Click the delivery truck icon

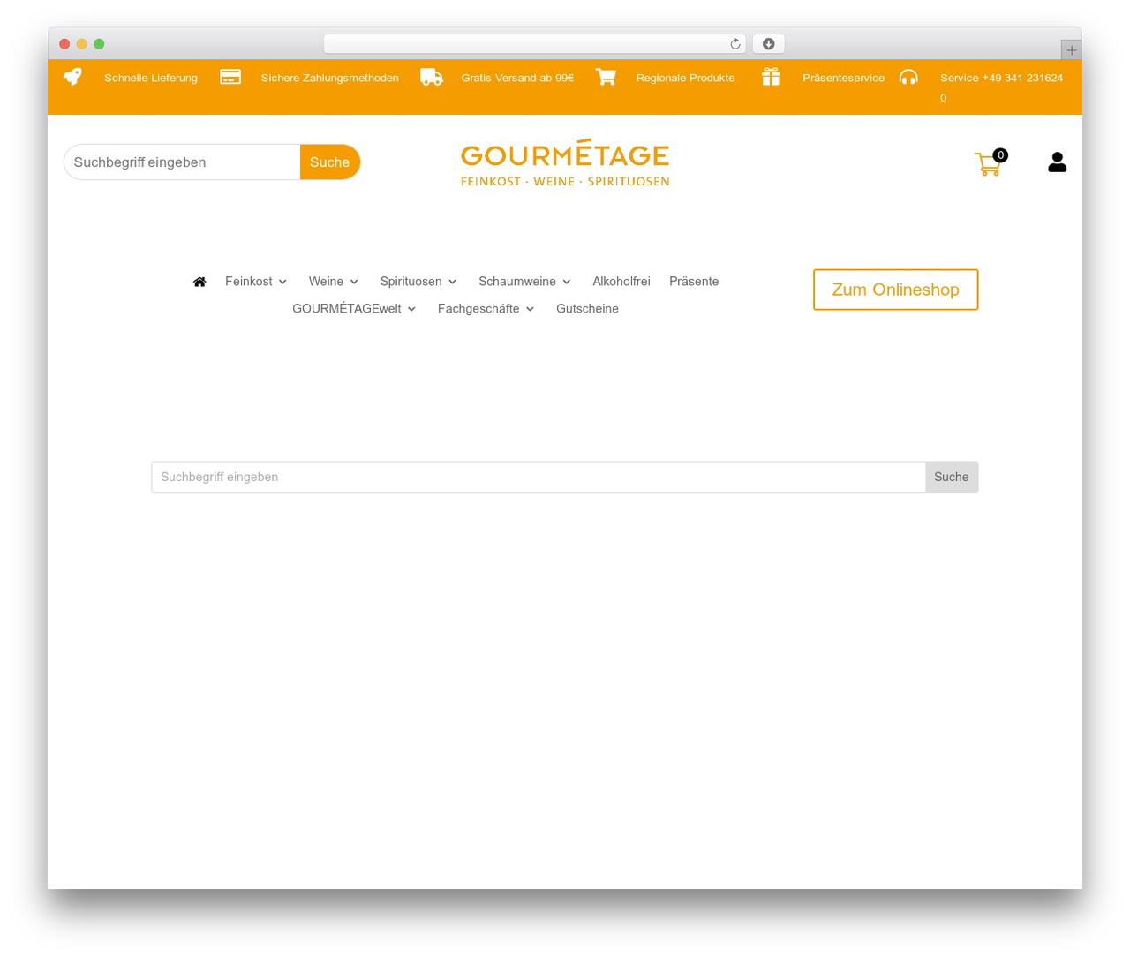432,77
